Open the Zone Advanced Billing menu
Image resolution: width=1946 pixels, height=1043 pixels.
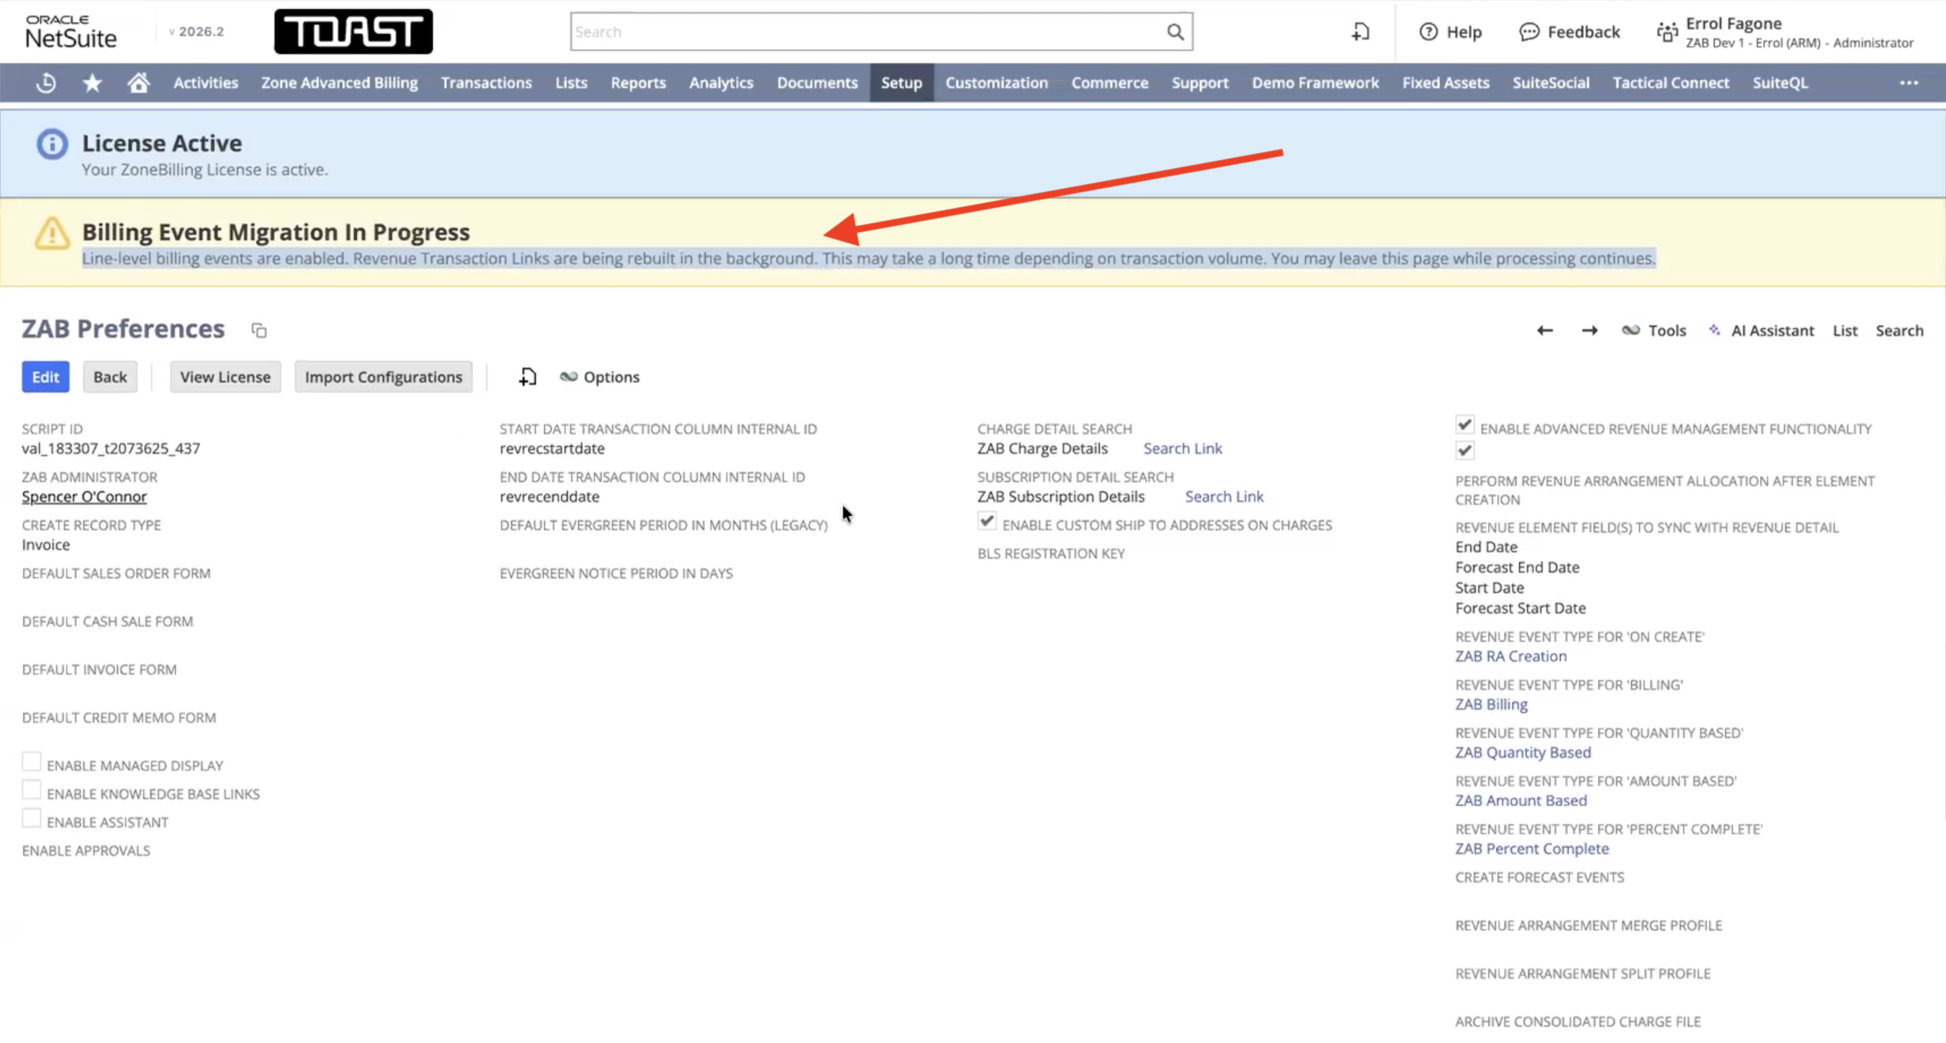339,83
